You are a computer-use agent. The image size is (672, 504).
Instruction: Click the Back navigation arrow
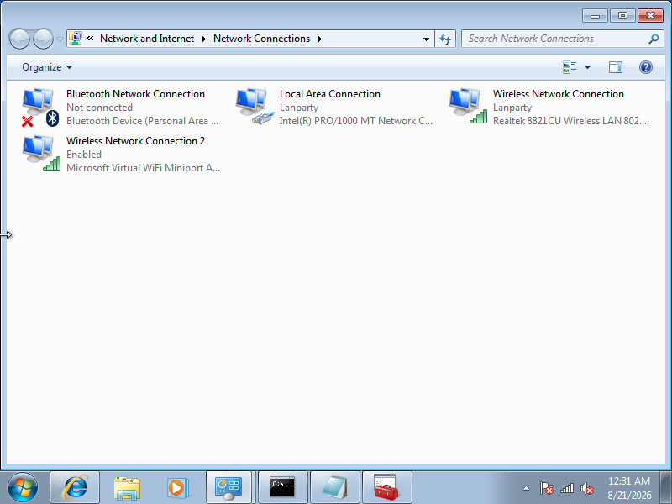[x=19, y=39]
